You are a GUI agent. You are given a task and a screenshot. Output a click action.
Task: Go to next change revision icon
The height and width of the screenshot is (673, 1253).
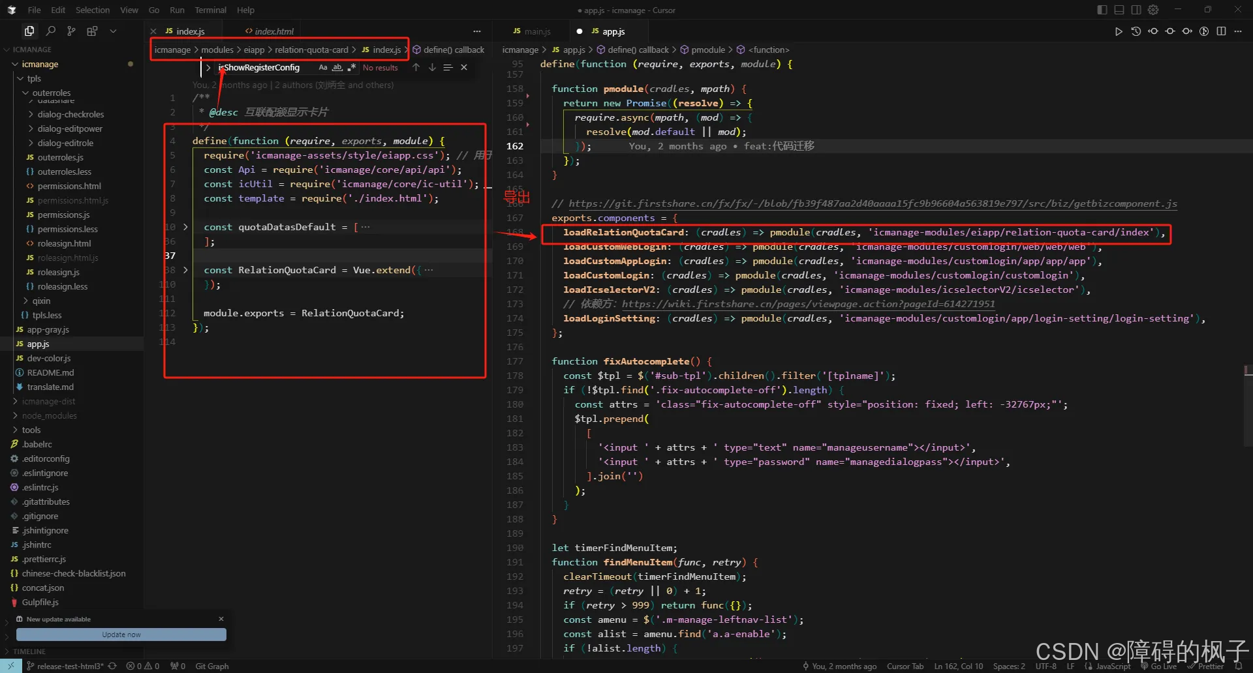coord(1187,31)
